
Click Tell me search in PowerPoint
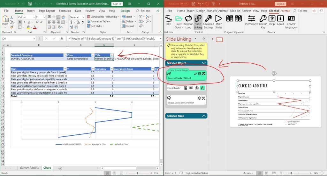pyautogui.click(x=300, y=11)
